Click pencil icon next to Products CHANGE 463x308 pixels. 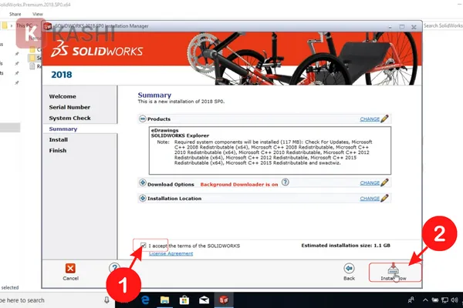384,119
